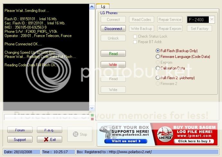This screenshot has height=157, width=222.
Task: Click the Repair Service button
Action: [x=170, y=20]
